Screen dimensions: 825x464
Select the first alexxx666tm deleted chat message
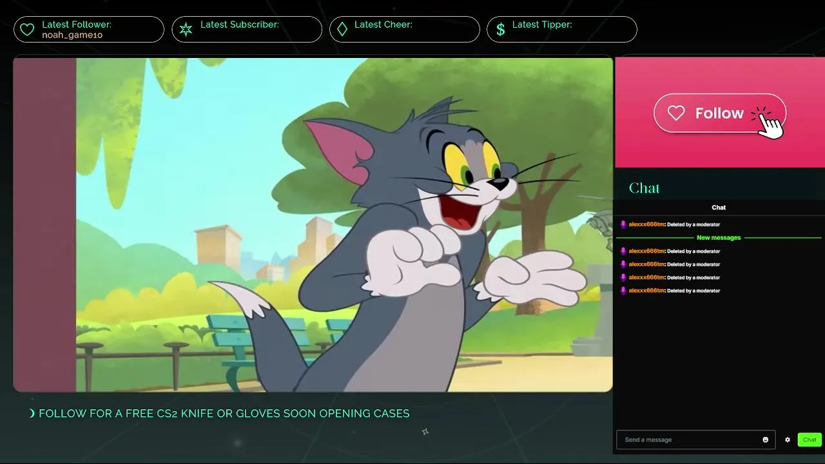[x=670, y=224]
